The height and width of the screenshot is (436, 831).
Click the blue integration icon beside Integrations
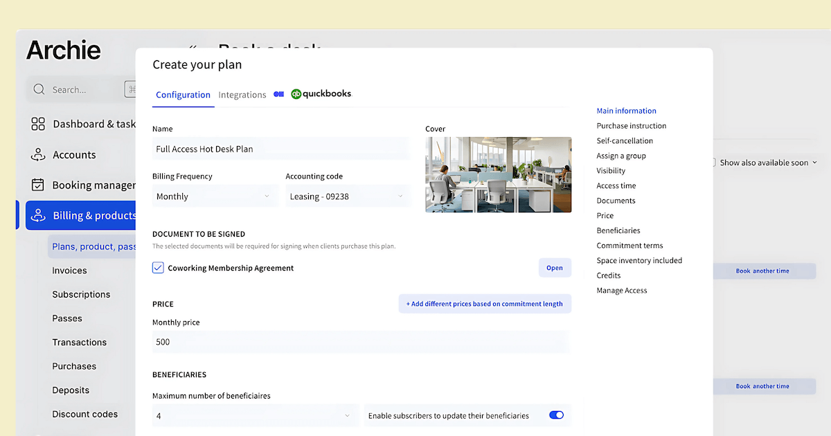point(278,94)
